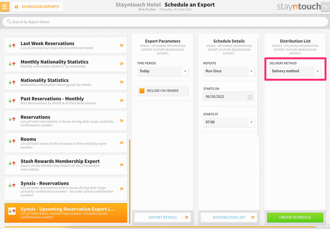Click the orange report list scrollbar
Viewport: 330px width, 229px height.
129,181
